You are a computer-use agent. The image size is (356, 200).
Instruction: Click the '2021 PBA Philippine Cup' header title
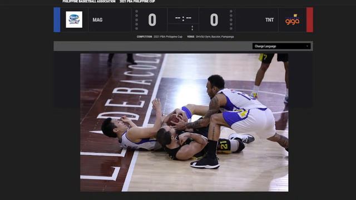[137, 1]
